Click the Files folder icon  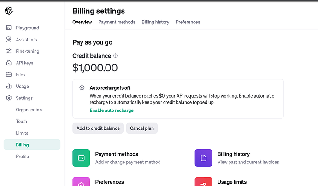tap(9, 75)
